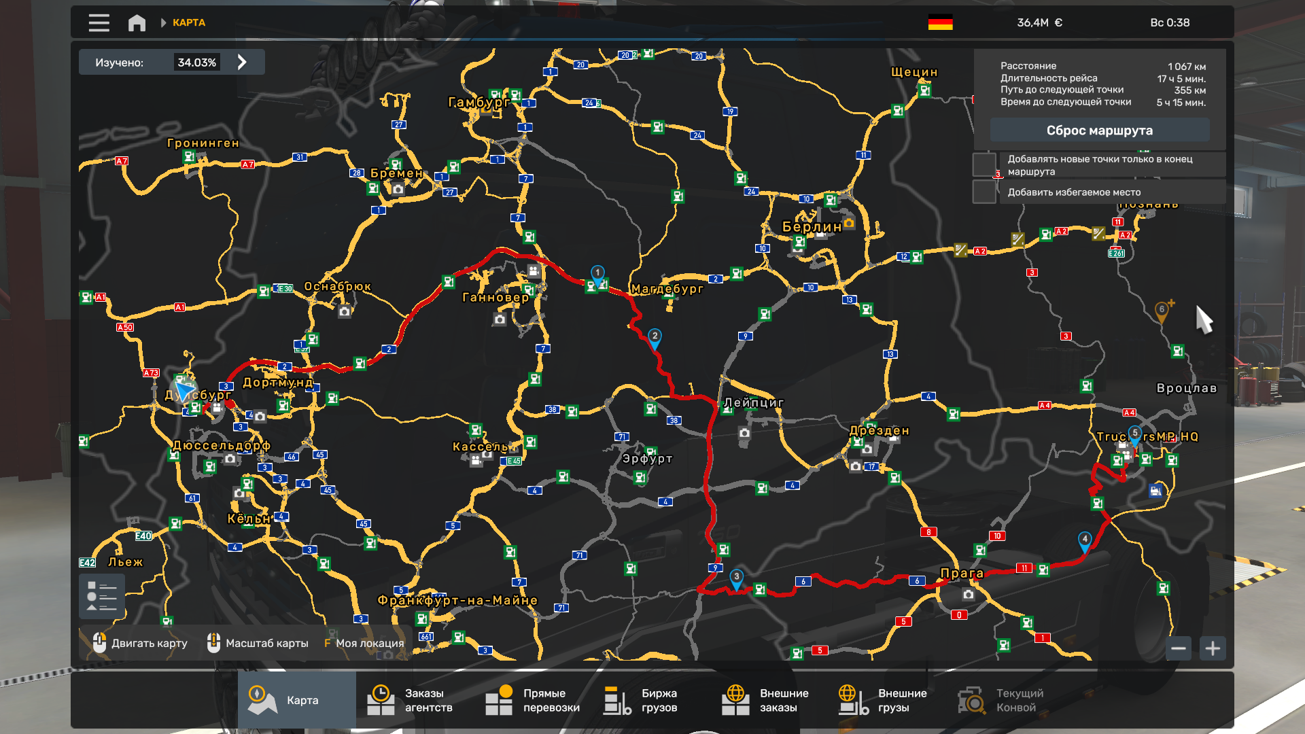Go to the home screen icon
This screenshot has width=1305, height=734.
tap(137, 22)
